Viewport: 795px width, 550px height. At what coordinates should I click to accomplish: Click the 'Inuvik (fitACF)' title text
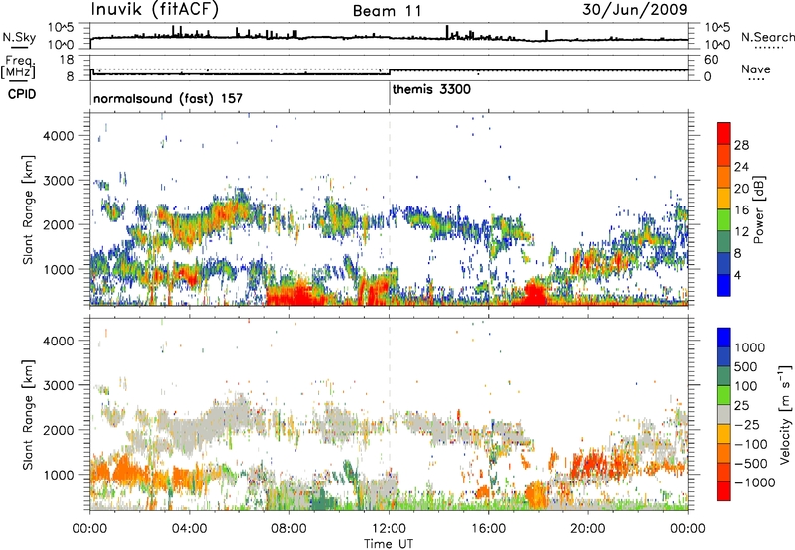(x=155, y=10)
